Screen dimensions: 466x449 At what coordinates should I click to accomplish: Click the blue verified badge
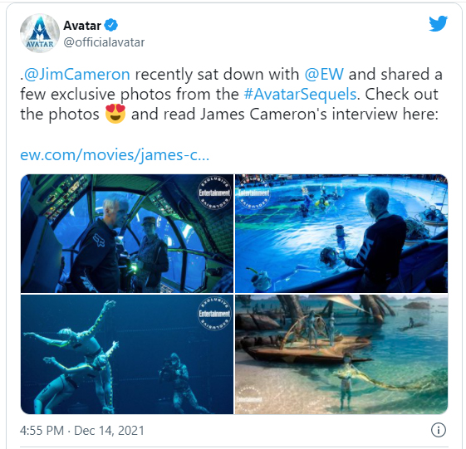pyautogui.click(x=112, y=25)
